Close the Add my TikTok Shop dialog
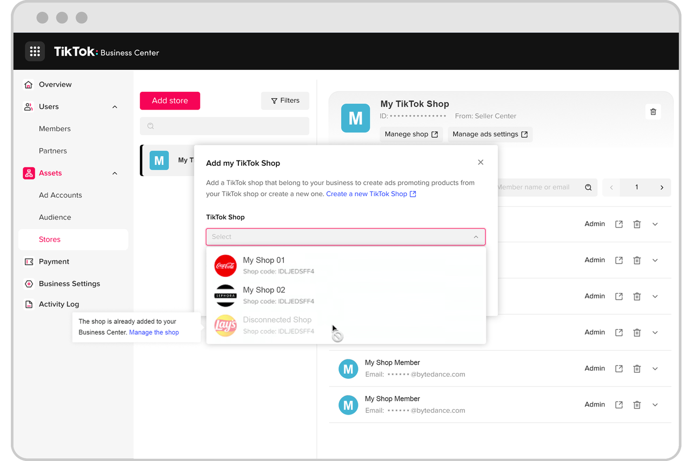The image size is (692, 461). 481,162
